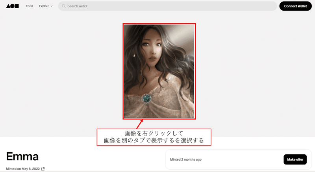Screen dimensions: 315x172
Task: Click the Minted 2 months ago text
Action: pyautogui.click(x=185, y=159)
